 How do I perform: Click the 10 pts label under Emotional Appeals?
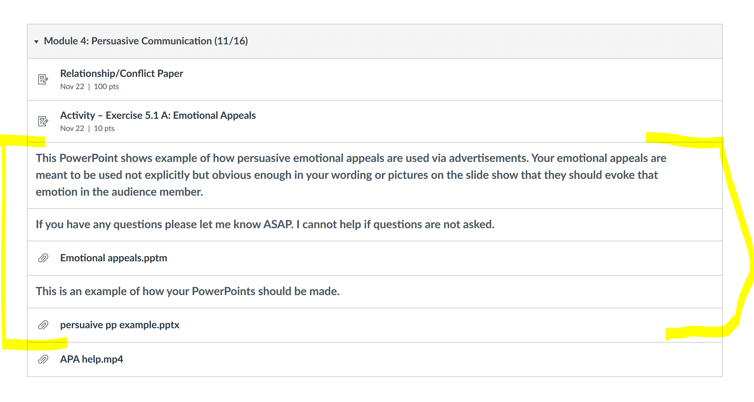click(x=104, y=128)
